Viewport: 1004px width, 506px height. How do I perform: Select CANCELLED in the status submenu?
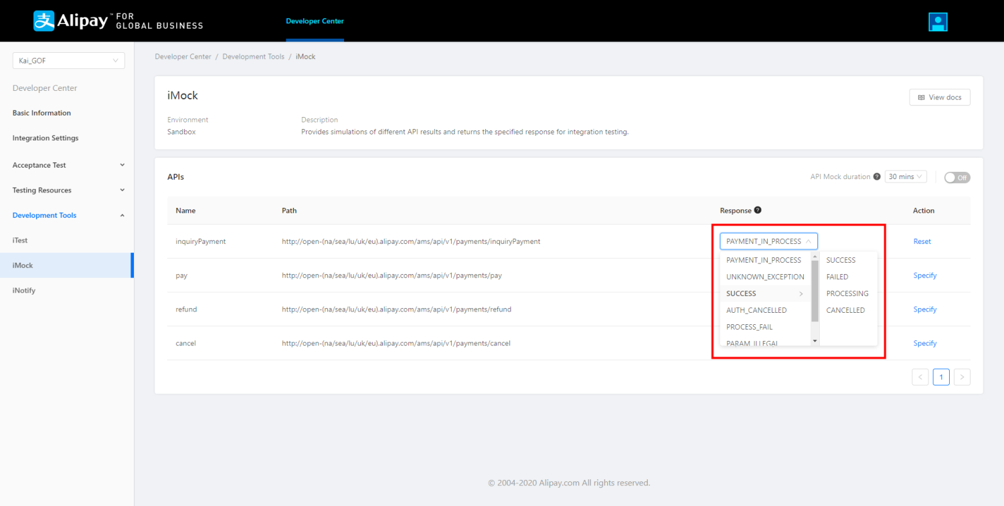[x=845, y=310]
